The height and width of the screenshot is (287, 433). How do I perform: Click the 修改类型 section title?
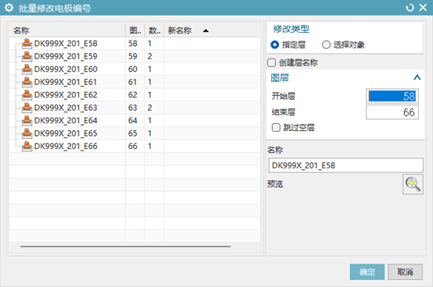point(292,29)
